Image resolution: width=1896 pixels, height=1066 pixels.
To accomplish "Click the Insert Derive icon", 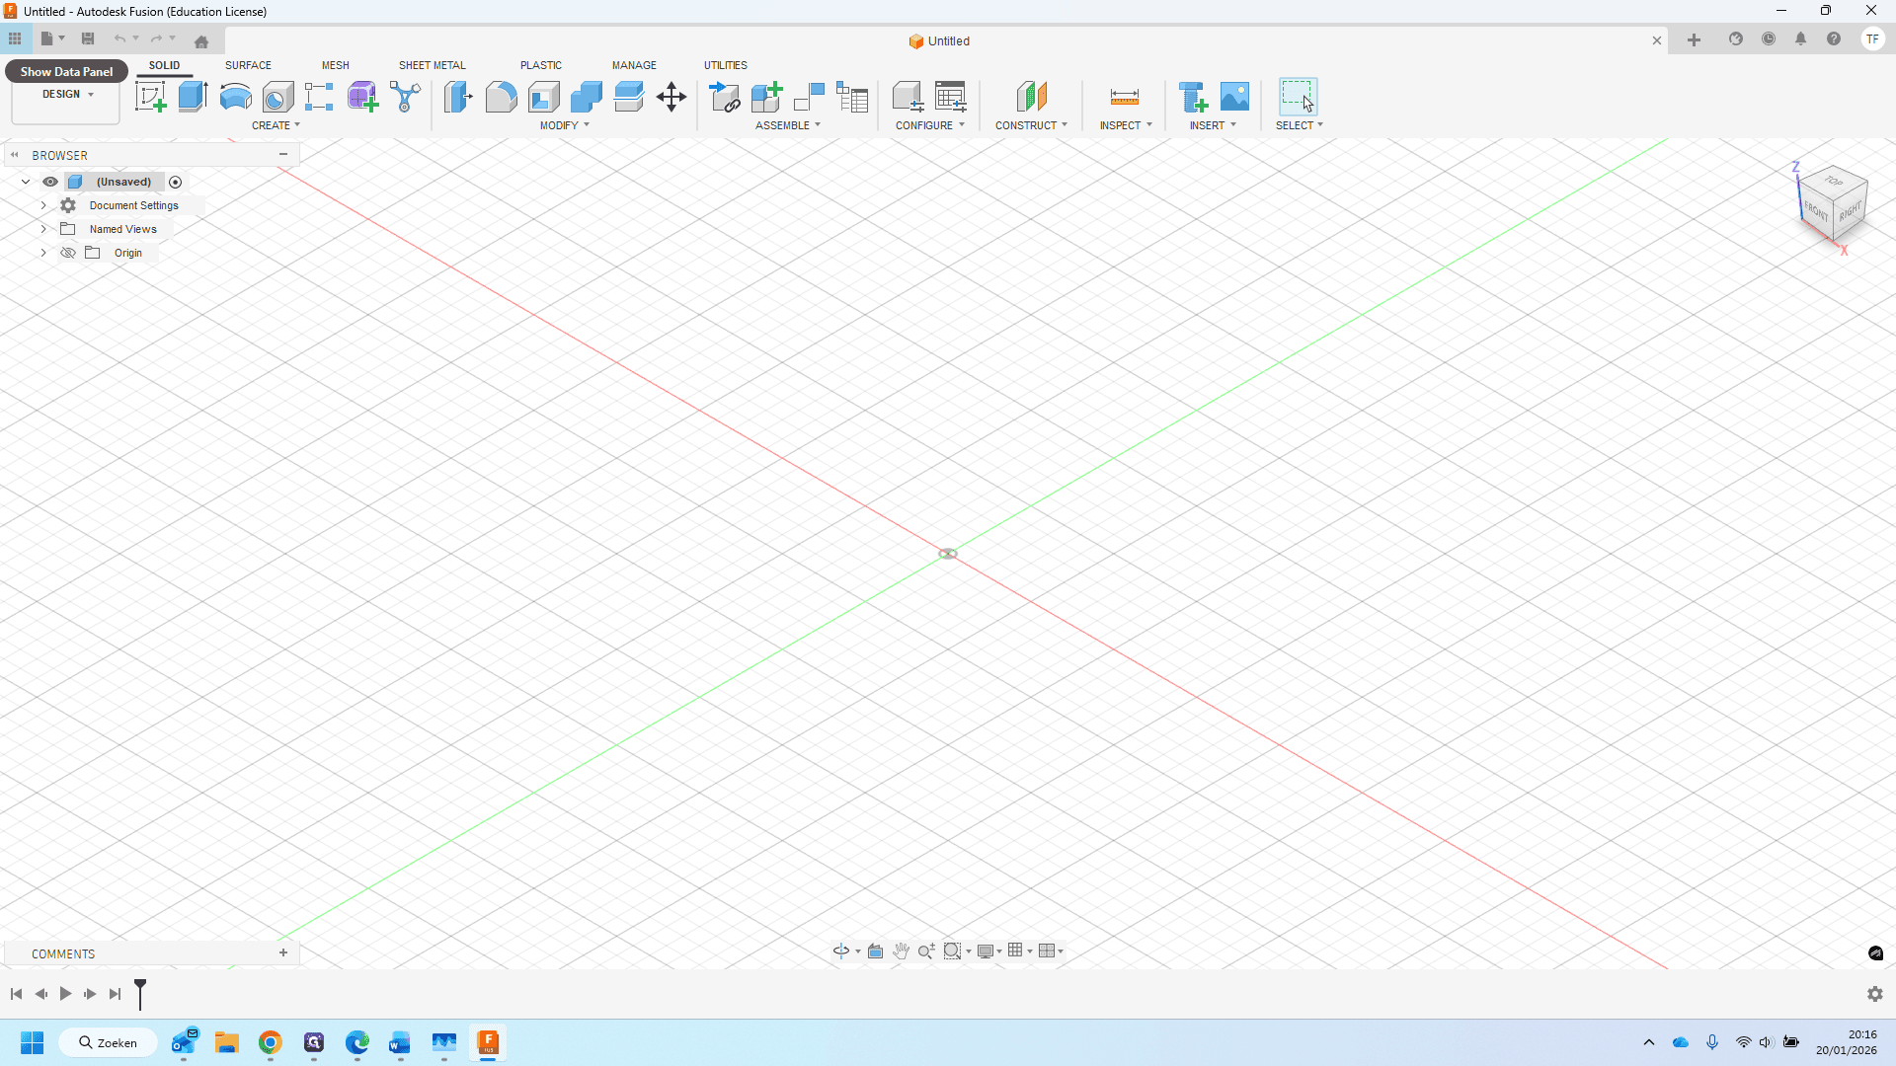I will point(1193,97).
